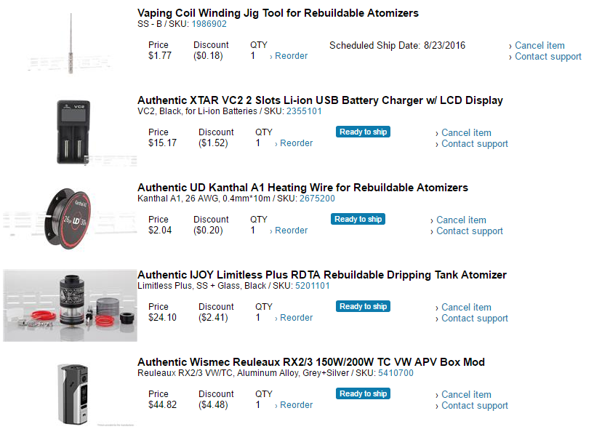
Task: Open the IJOY Limitless Plus atomizer photo
Action: 68,305
